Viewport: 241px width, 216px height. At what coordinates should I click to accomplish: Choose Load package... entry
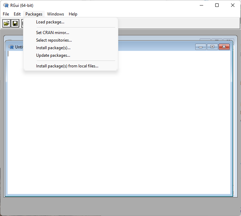71,22
